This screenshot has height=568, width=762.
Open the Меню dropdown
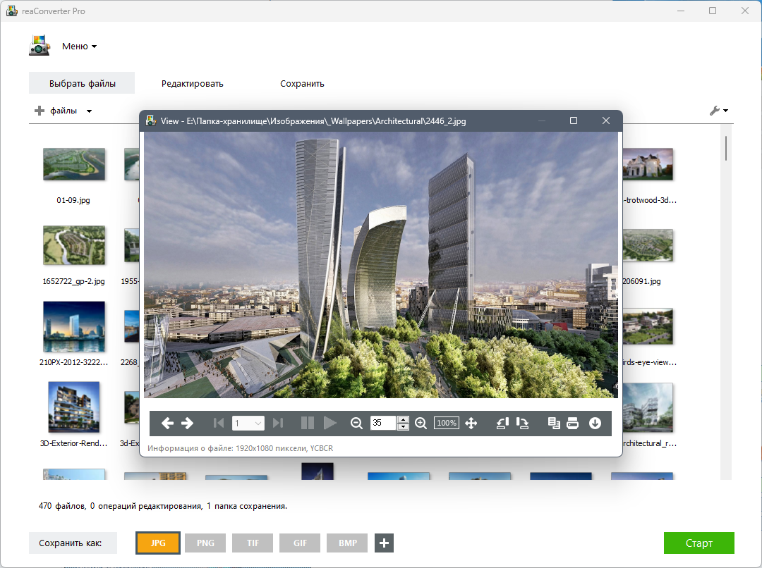pyautogui.click(x=79, y=46)
